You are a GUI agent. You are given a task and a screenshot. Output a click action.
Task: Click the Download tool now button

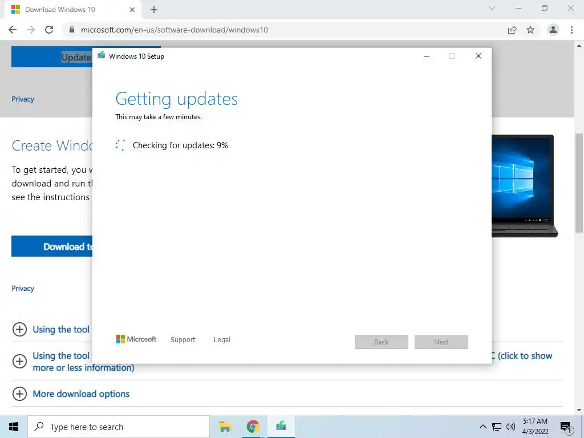[52, 246]
